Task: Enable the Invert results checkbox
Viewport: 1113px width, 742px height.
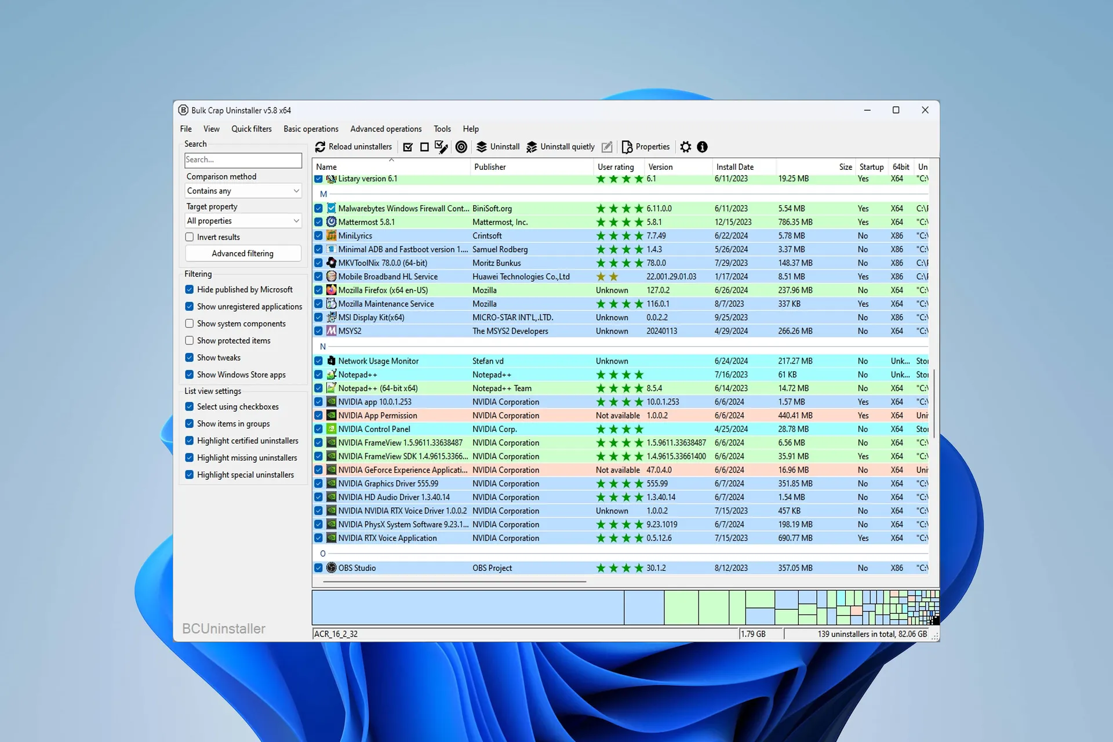Action: click(190, 237)
